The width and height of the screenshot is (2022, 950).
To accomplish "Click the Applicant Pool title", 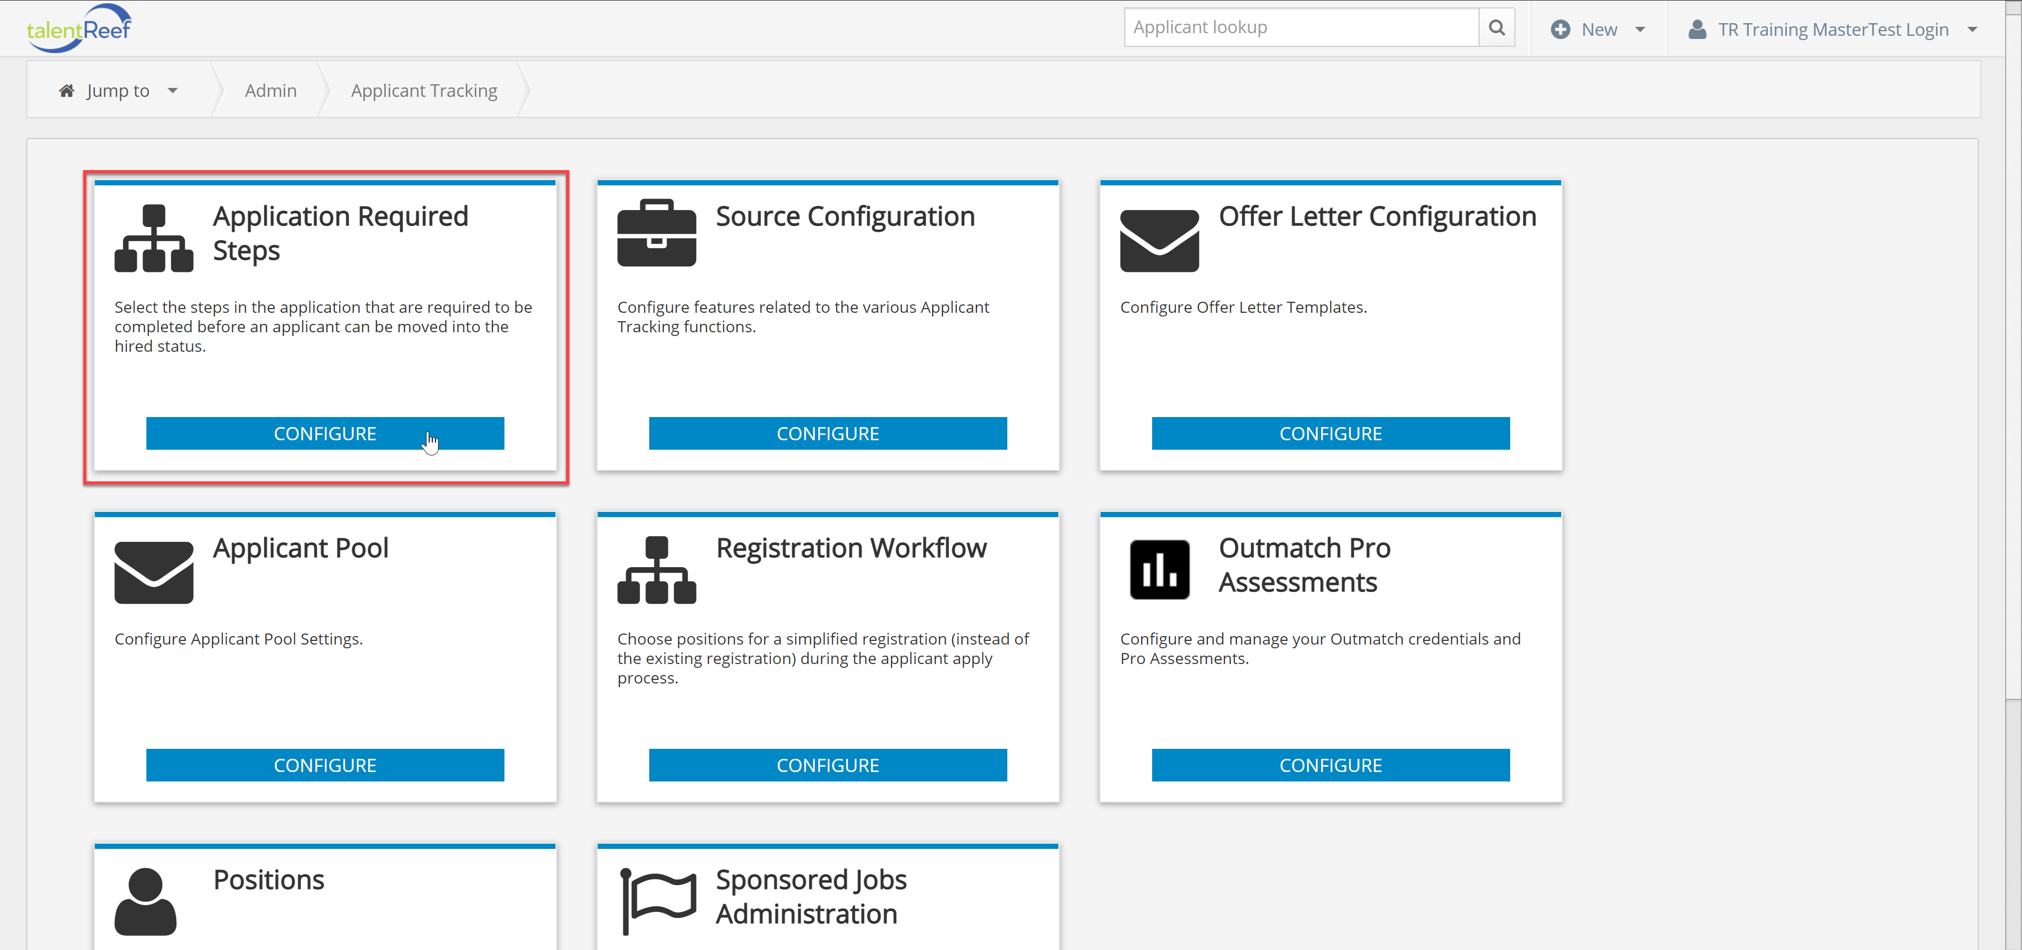I will click(301, 548).
